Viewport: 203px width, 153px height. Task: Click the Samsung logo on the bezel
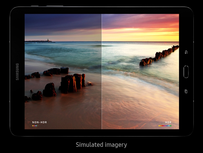[17, 72]
